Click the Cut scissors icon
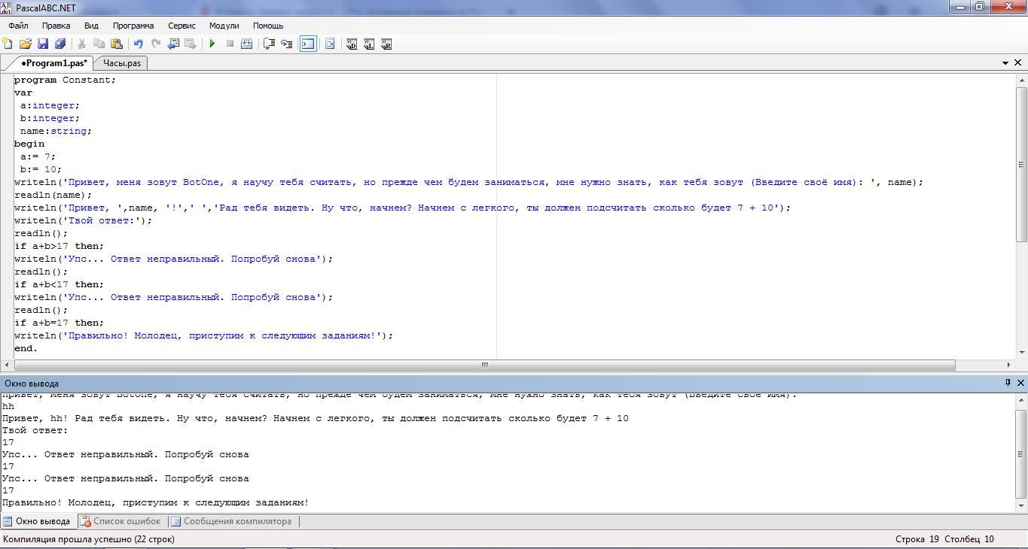The height and width of the screenshot is (549, 1028). [x=81, y=44]
